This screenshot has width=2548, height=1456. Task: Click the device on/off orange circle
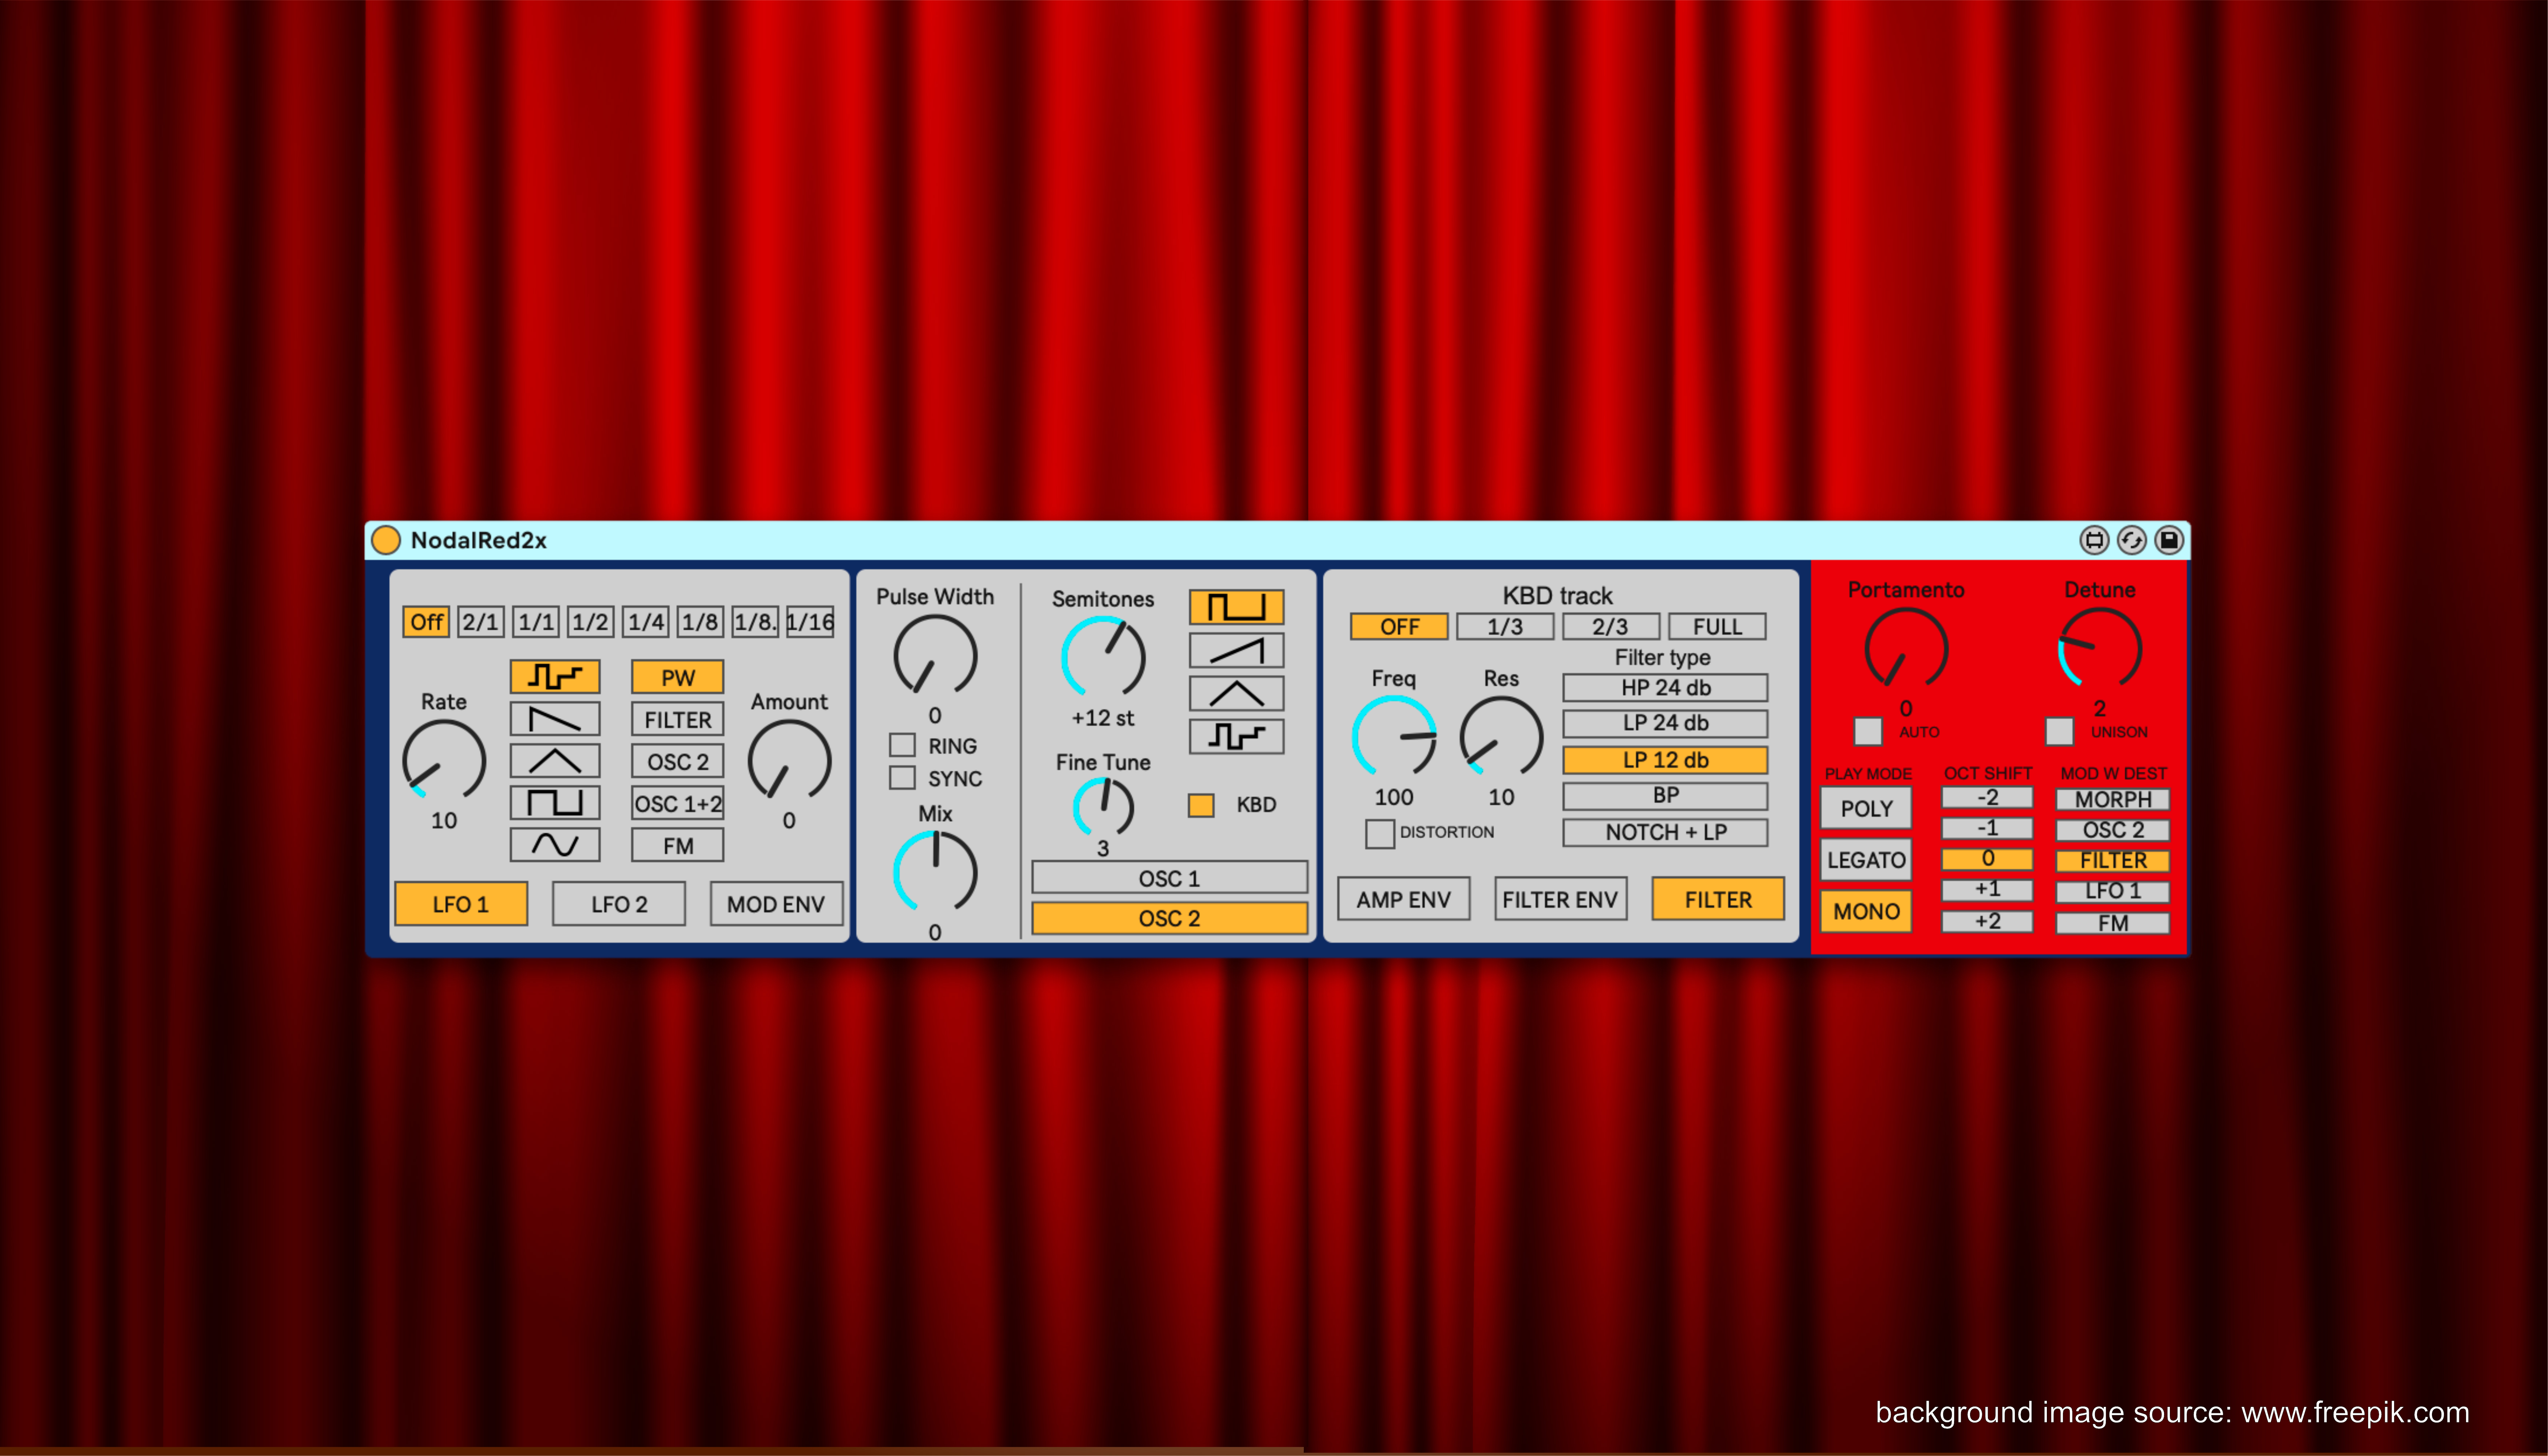(x=386, y=540)
